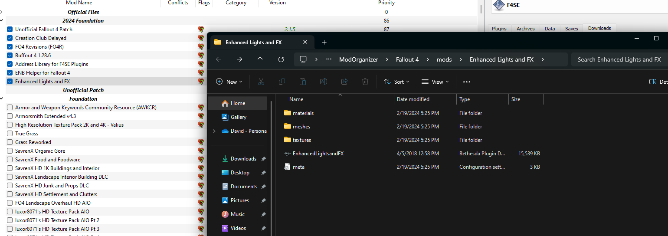
Task: Click the Gallery icon in Explorer sidebar
Action: pyautogui.click(x=225, y=117)
